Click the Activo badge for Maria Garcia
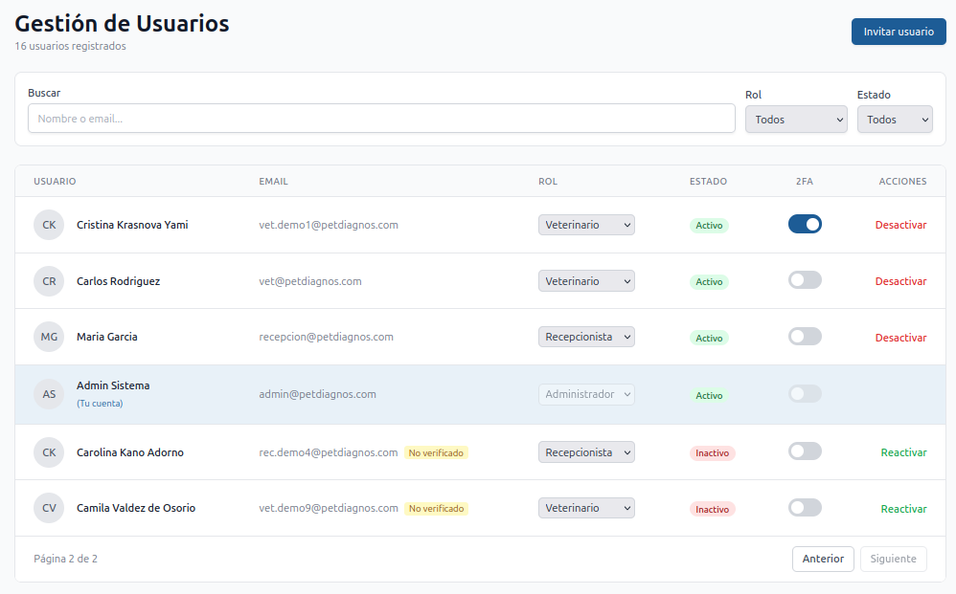Viewport: 956px width, 594px height. tap(709, 338)
